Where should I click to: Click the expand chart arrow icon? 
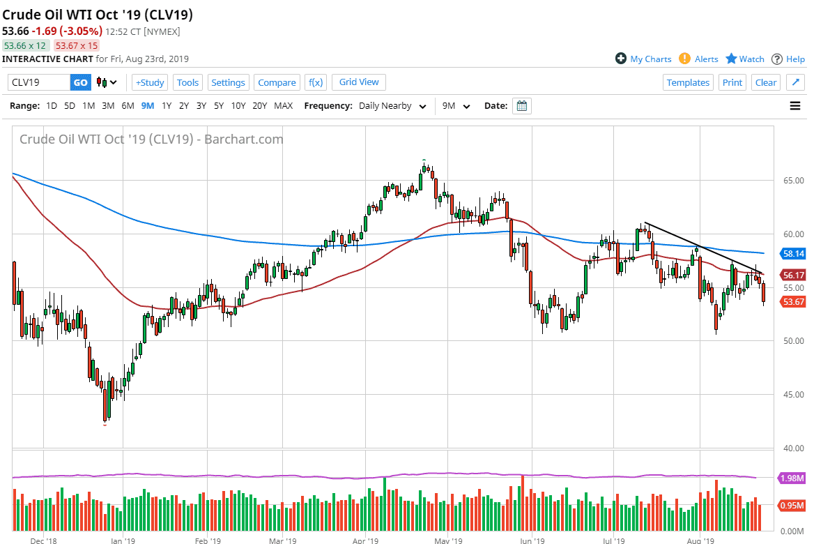click(x=795, y=82)
